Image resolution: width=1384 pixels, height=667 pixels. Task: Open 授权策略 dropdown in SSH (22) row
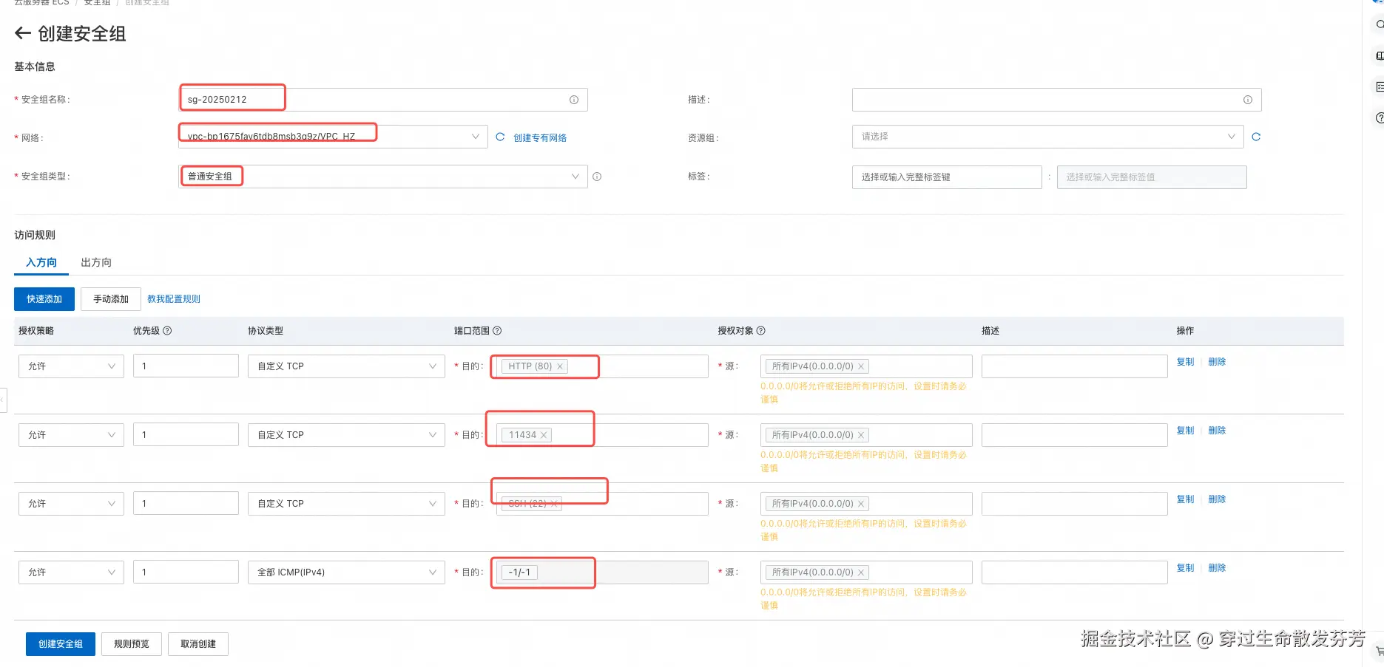point(71,504)
